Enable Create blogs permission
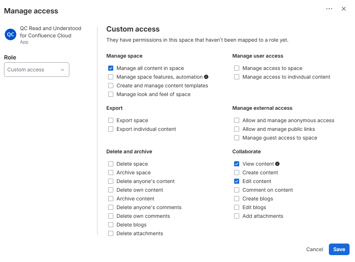The image size is (355, 262). pos(237,199)
